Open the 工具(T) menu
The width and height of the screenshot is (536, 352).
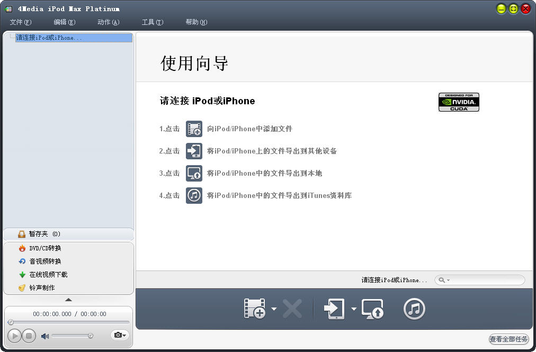coord(153,22)
